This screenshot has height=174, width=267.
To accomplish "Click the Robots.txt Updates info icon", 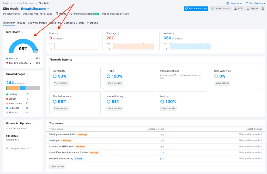I will (33, 123).
